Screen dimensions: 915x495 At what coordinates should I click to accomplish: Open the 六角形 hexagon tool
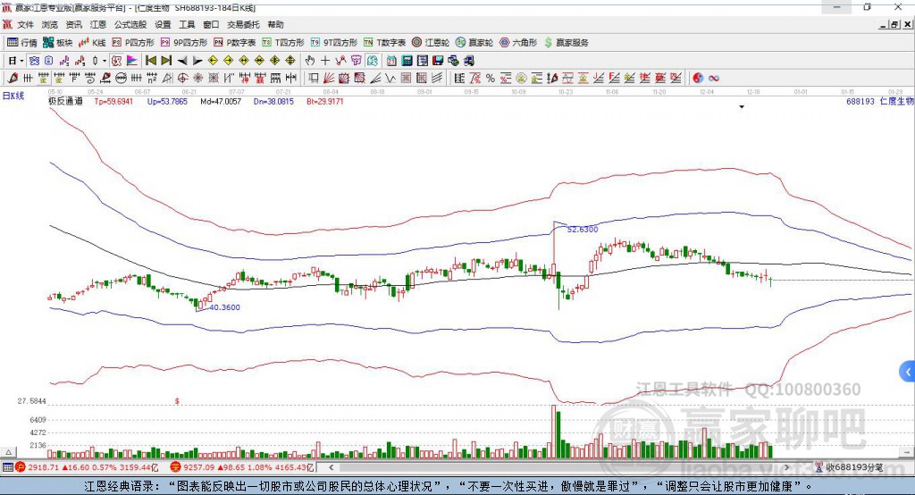point(518,43)
